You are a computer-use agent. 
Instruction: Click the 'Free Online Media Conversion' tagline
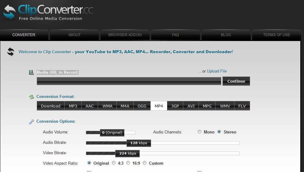[50, 19]
